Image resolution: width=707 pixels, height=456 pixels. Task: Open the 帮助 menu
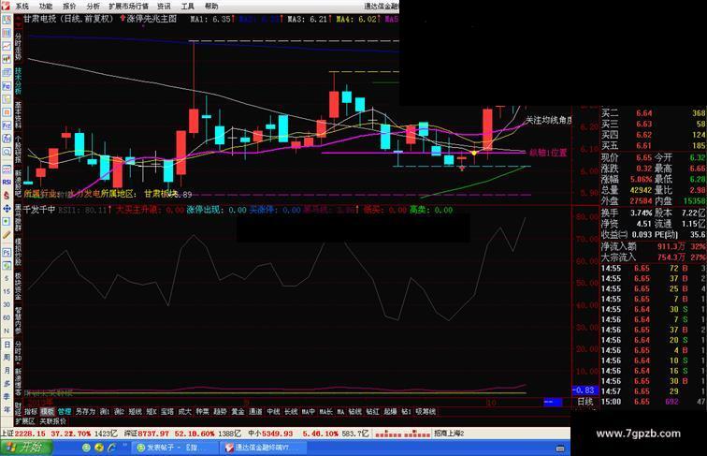point(211,7)
